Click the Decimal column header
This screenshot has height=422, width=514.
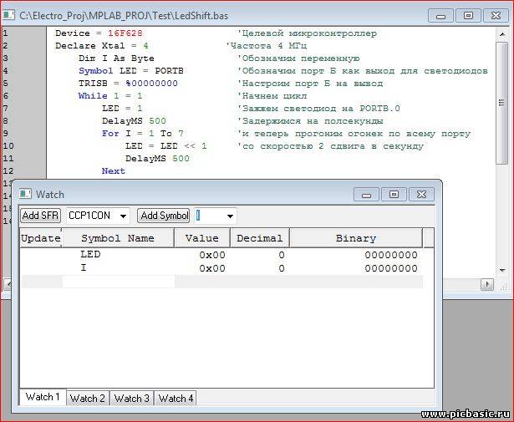pos(260,238)
